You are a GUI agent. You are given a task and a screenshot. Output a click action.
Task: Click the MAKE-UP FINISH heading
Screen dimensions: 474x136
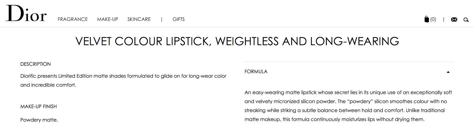[x=39, y=106]
